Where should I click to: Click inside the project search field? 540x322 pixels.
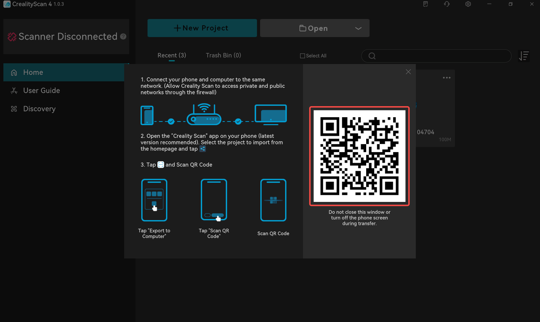(436, 56)
